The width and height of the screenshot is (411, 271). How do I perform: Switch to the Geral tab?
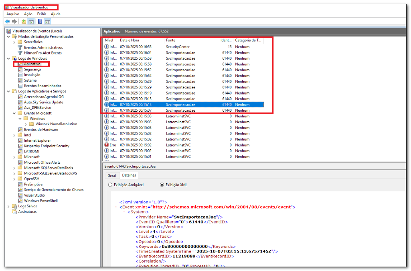tap(111, 175)
